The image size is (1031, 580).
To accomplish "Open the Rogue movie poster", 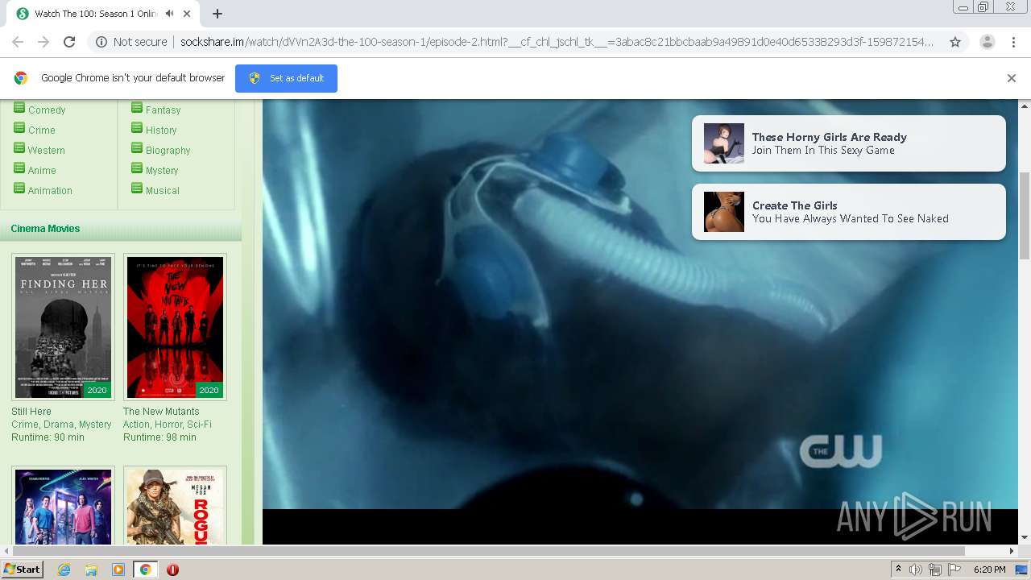I will pos(175,507).
